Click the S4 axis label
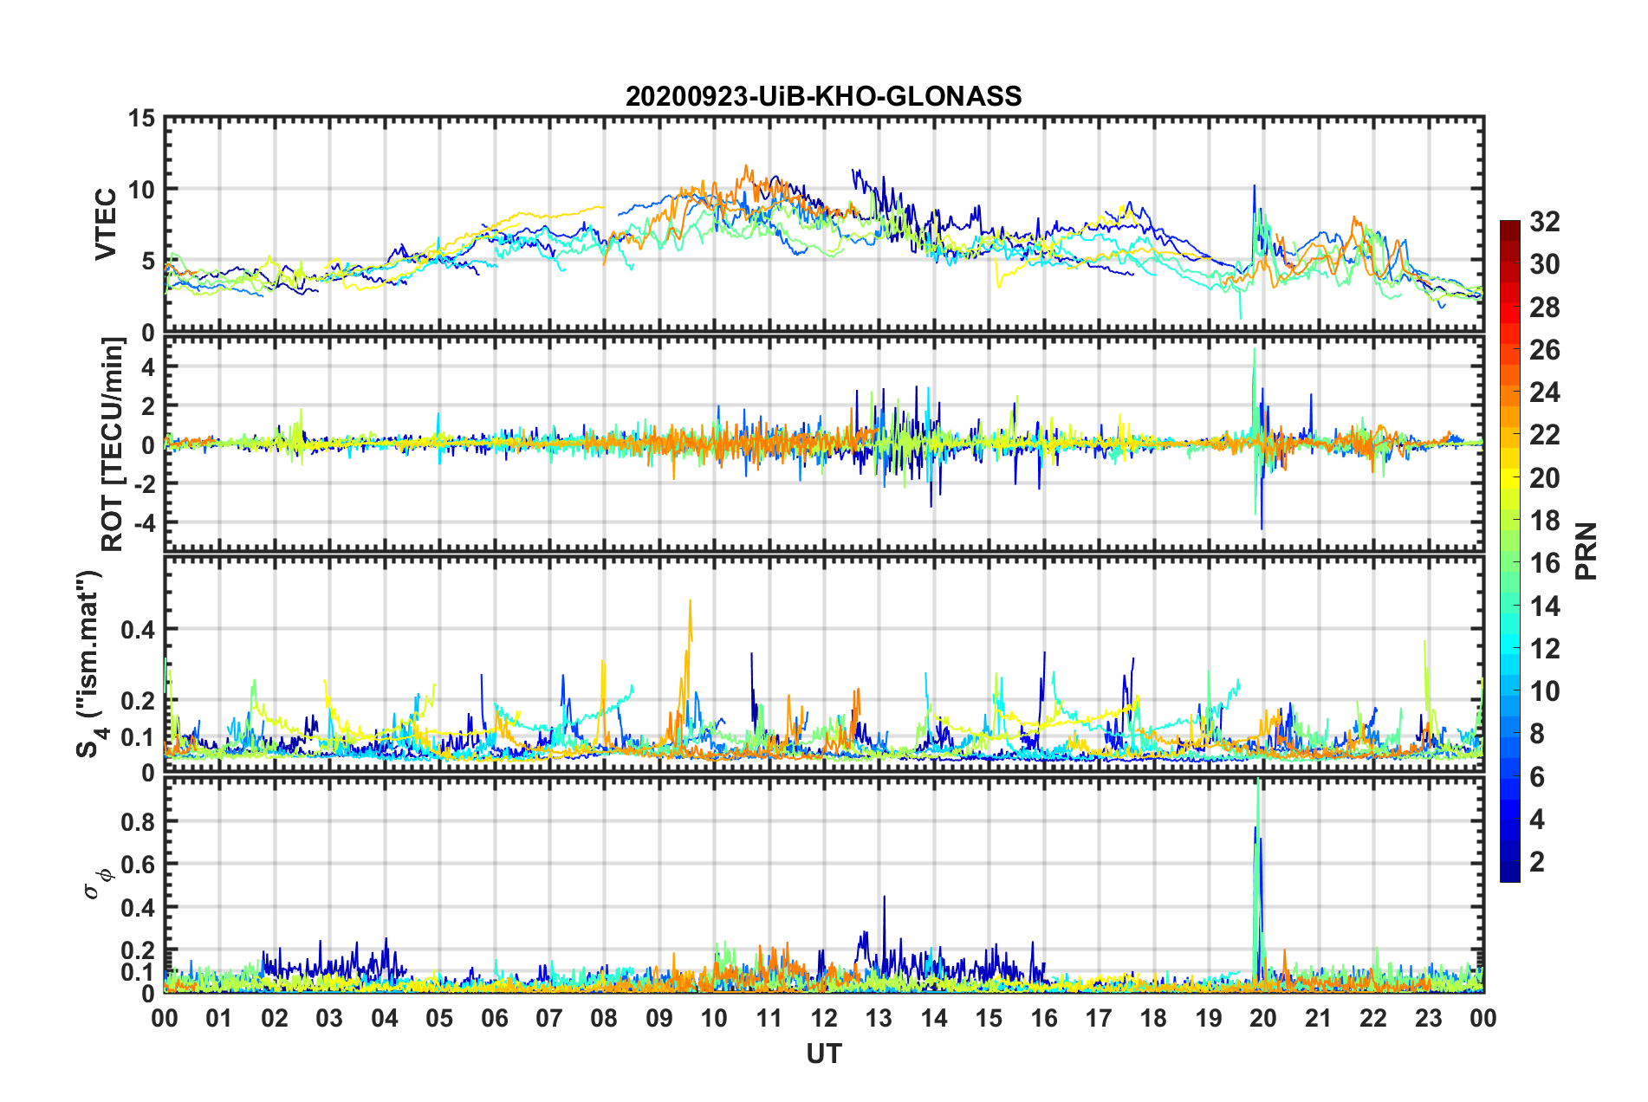This screenshot has width=1648, height=1102. click(90, 663)
